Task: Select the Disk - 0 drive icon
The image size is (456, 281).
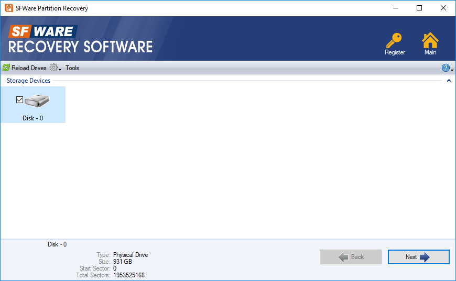Action: click(37, 100)
